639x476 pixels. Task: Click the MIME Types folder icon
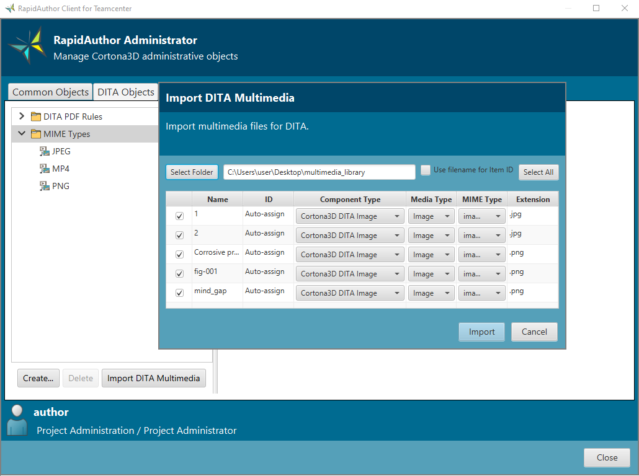pos(35,133)
